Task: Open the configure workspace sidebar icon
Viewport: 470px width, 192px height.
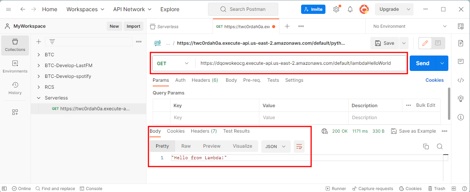Action: [15, 112]
